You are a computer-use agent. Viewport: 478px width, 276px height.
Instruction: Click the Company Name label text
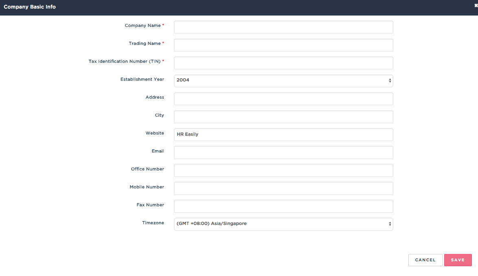[x=143, y=26]
